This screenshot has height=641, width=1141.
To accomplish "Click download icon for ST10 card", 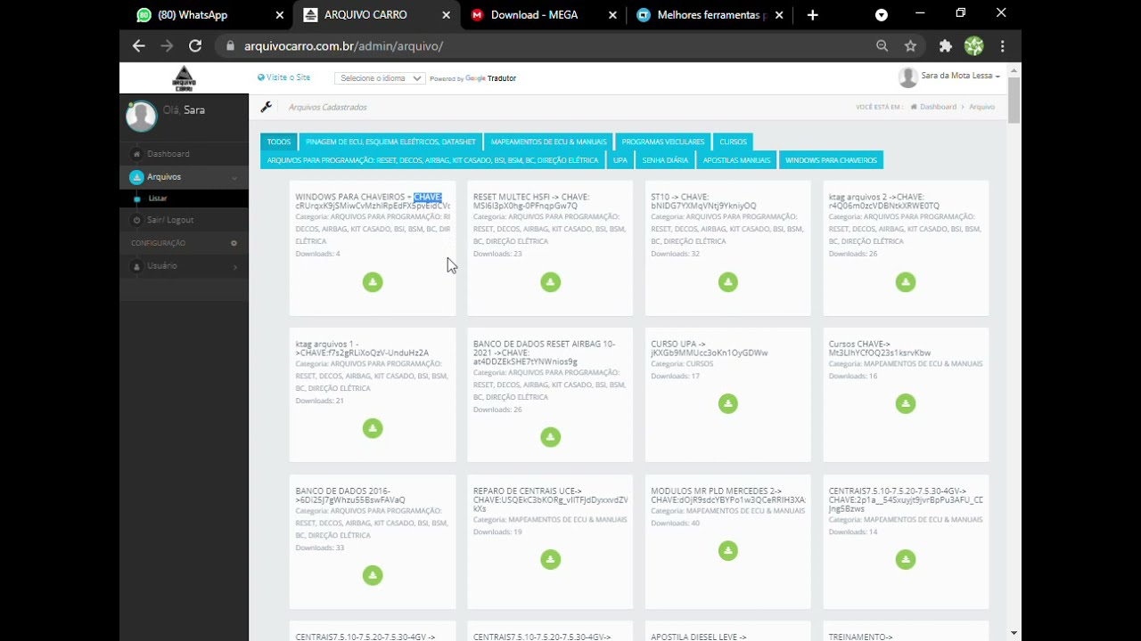I will point(728,282).
